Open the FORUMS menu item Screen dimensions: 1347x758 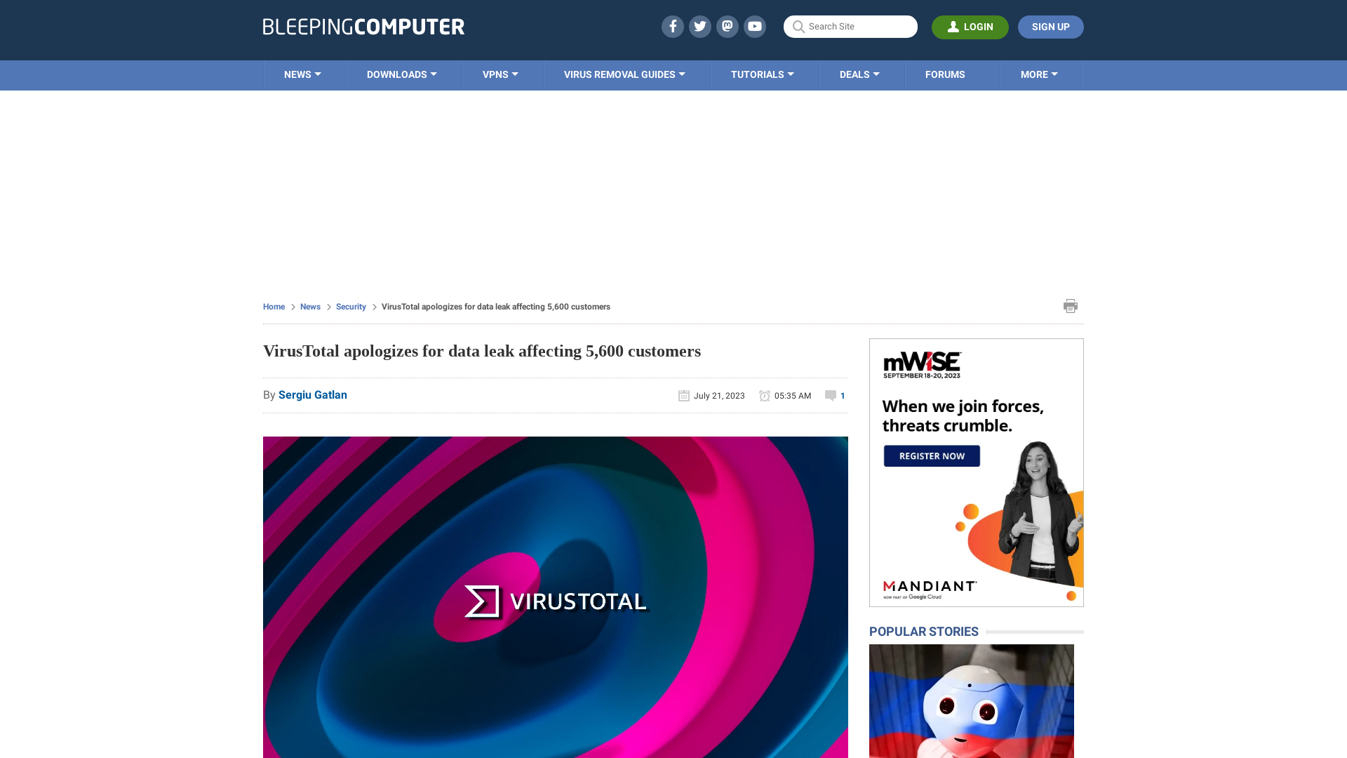(944, 74)
